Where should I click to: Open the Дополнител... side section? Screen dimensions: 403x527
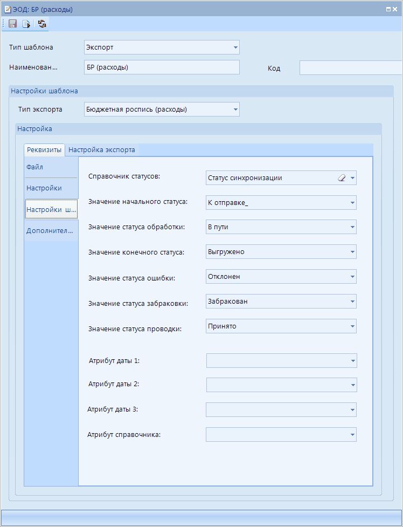tap(50, 231)
